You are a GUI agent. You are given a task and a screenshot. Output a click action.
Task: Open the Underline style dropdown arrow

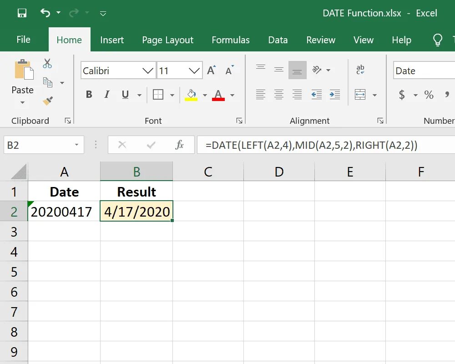pyautogui.click(x=139, y=95)
